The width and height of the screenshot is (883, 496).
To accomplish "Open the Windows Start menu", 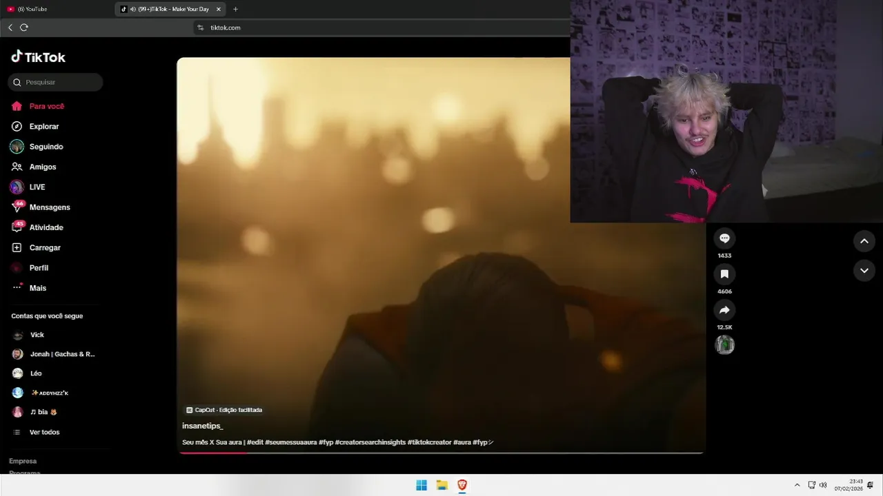I will [x=421, y=485].
